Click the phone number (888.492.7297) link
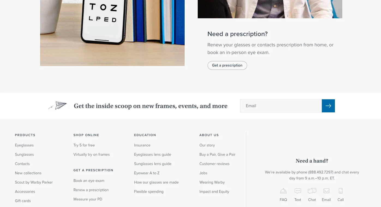This screenshot has height=207, width=381. 320,172
